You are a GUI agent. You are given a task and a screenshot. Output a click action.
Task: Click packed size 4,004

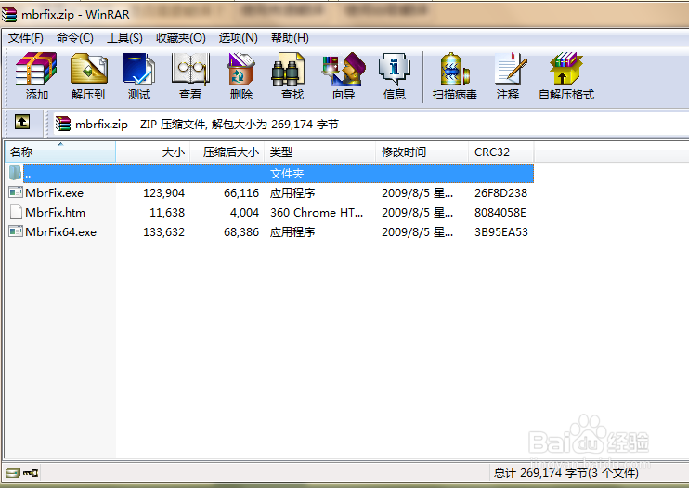pos(245,213)
